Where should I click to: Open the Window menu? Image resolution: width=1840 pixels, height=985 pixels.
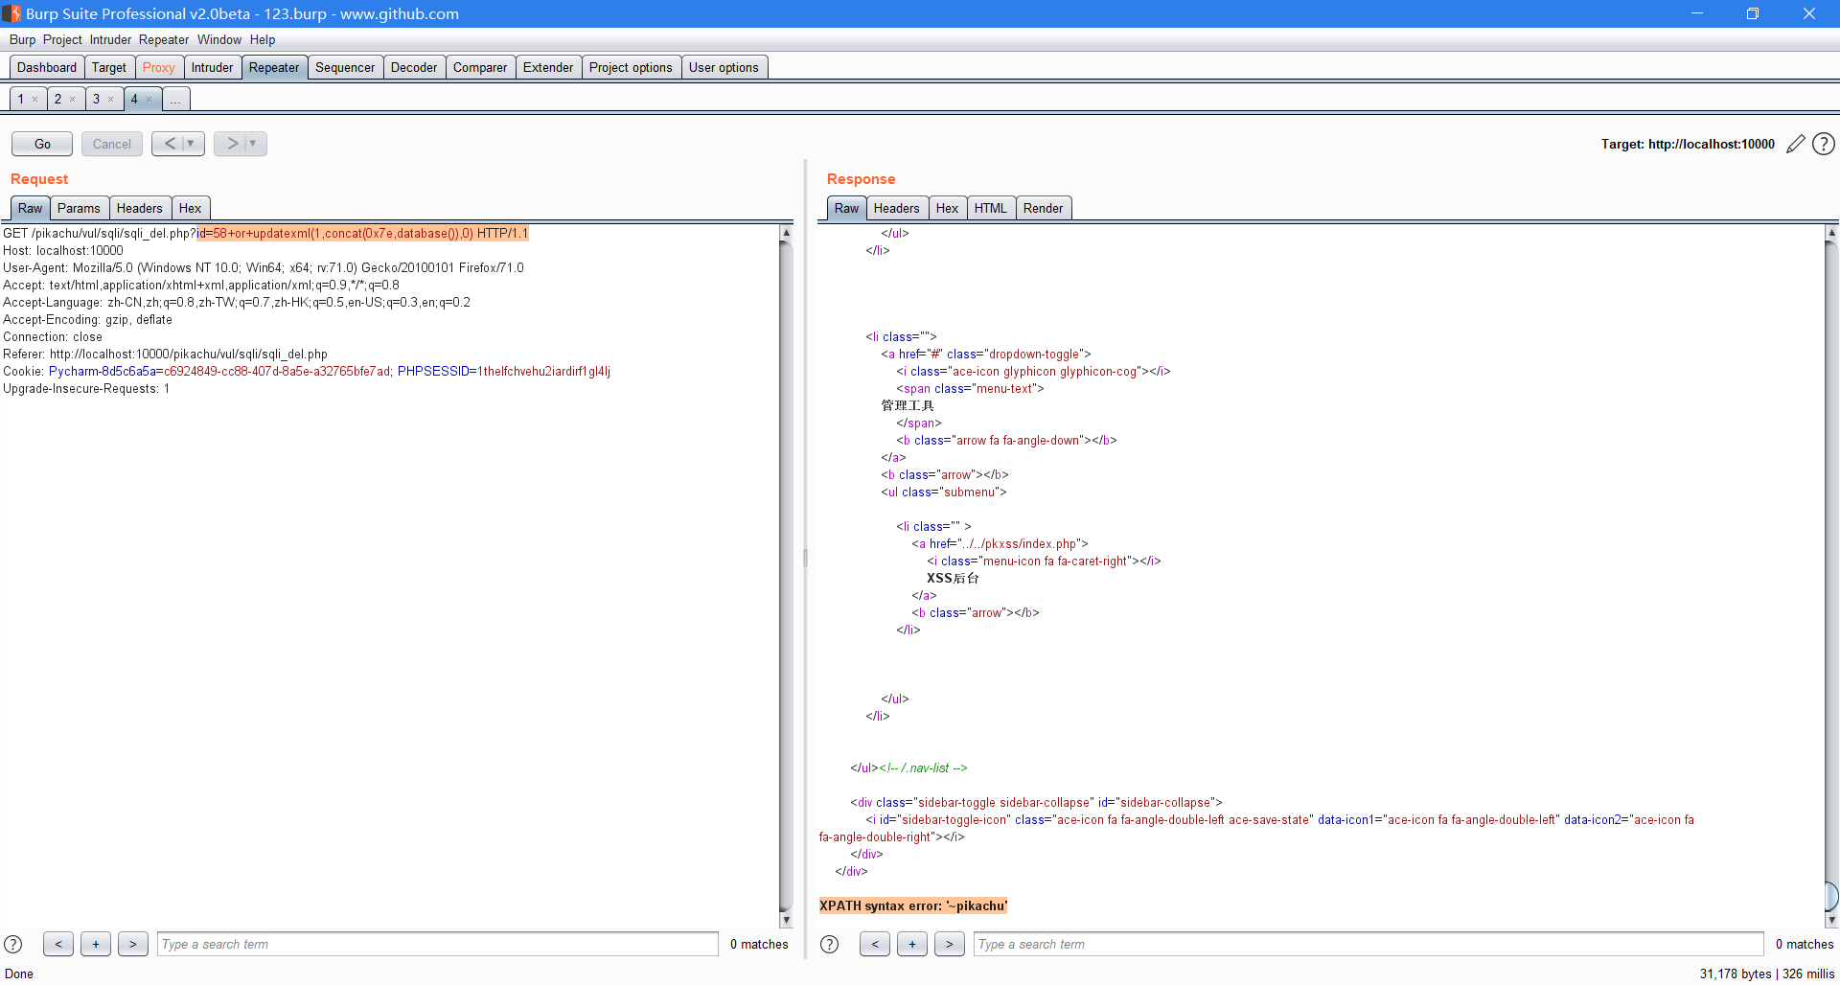[219, 39]
